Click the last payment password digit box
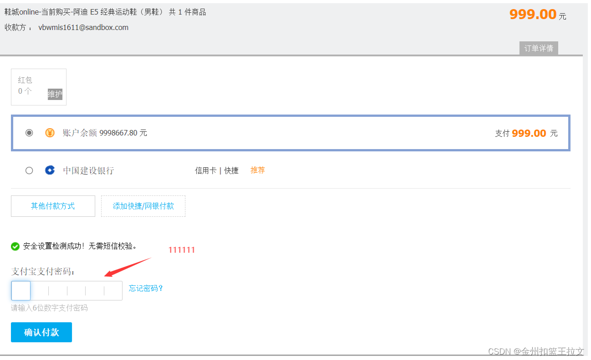Screen dimensions: 591x360 (x=113, y=290)
